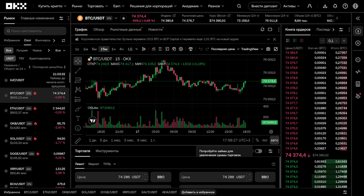The image size is (364, 196).
Task: Dismiss the Bhutan news banner
Action: 274,39
